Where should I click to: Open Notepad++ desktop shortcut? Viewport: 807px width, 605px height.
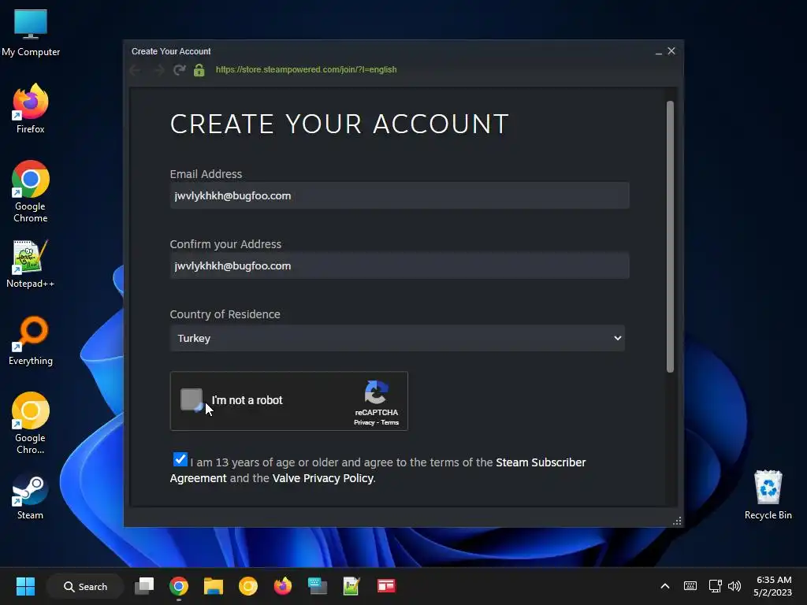[31, 264]
